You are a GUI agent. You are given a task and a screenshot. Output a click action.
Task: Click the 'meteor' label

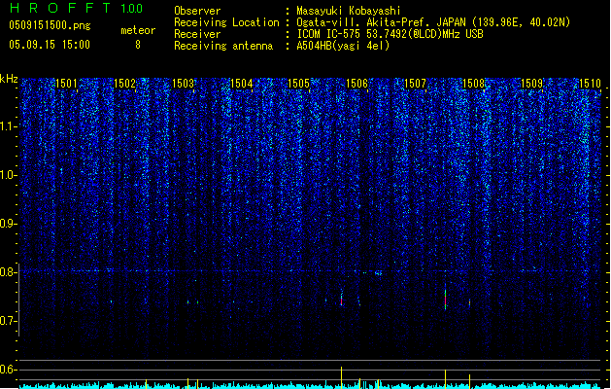pos(138,30)
